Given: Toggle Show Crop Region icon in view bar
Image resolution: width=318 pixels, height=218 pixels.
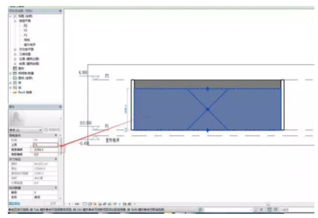Looking at the screenshot, I should click(x=110, y=204).
